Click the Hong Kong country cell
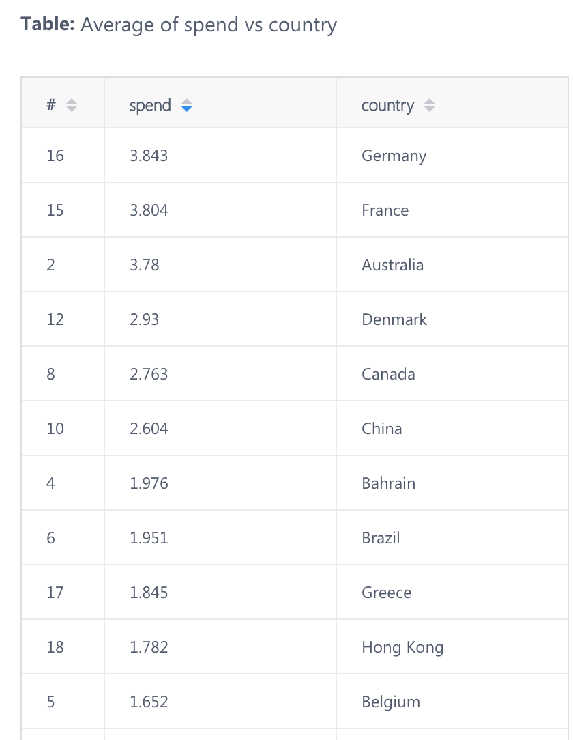Screen dimensions: 573x740 click(402, 647)
